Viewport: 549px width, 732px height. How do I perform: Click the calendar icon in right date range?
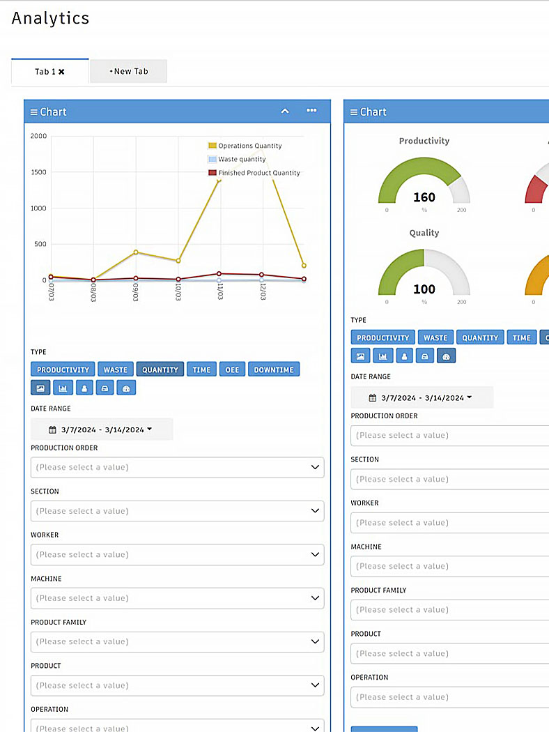[372, 398]
